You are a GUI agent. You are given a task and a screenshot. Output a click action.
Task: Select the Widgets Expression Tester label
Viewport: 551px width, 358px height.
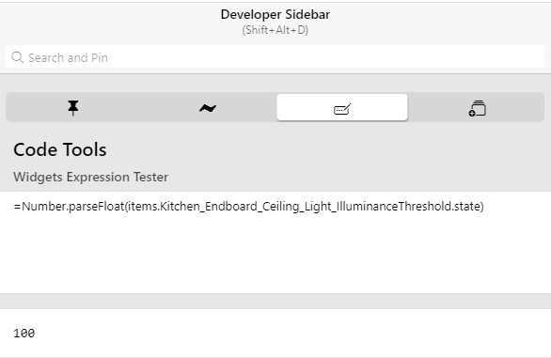click(x=90, y=177)
